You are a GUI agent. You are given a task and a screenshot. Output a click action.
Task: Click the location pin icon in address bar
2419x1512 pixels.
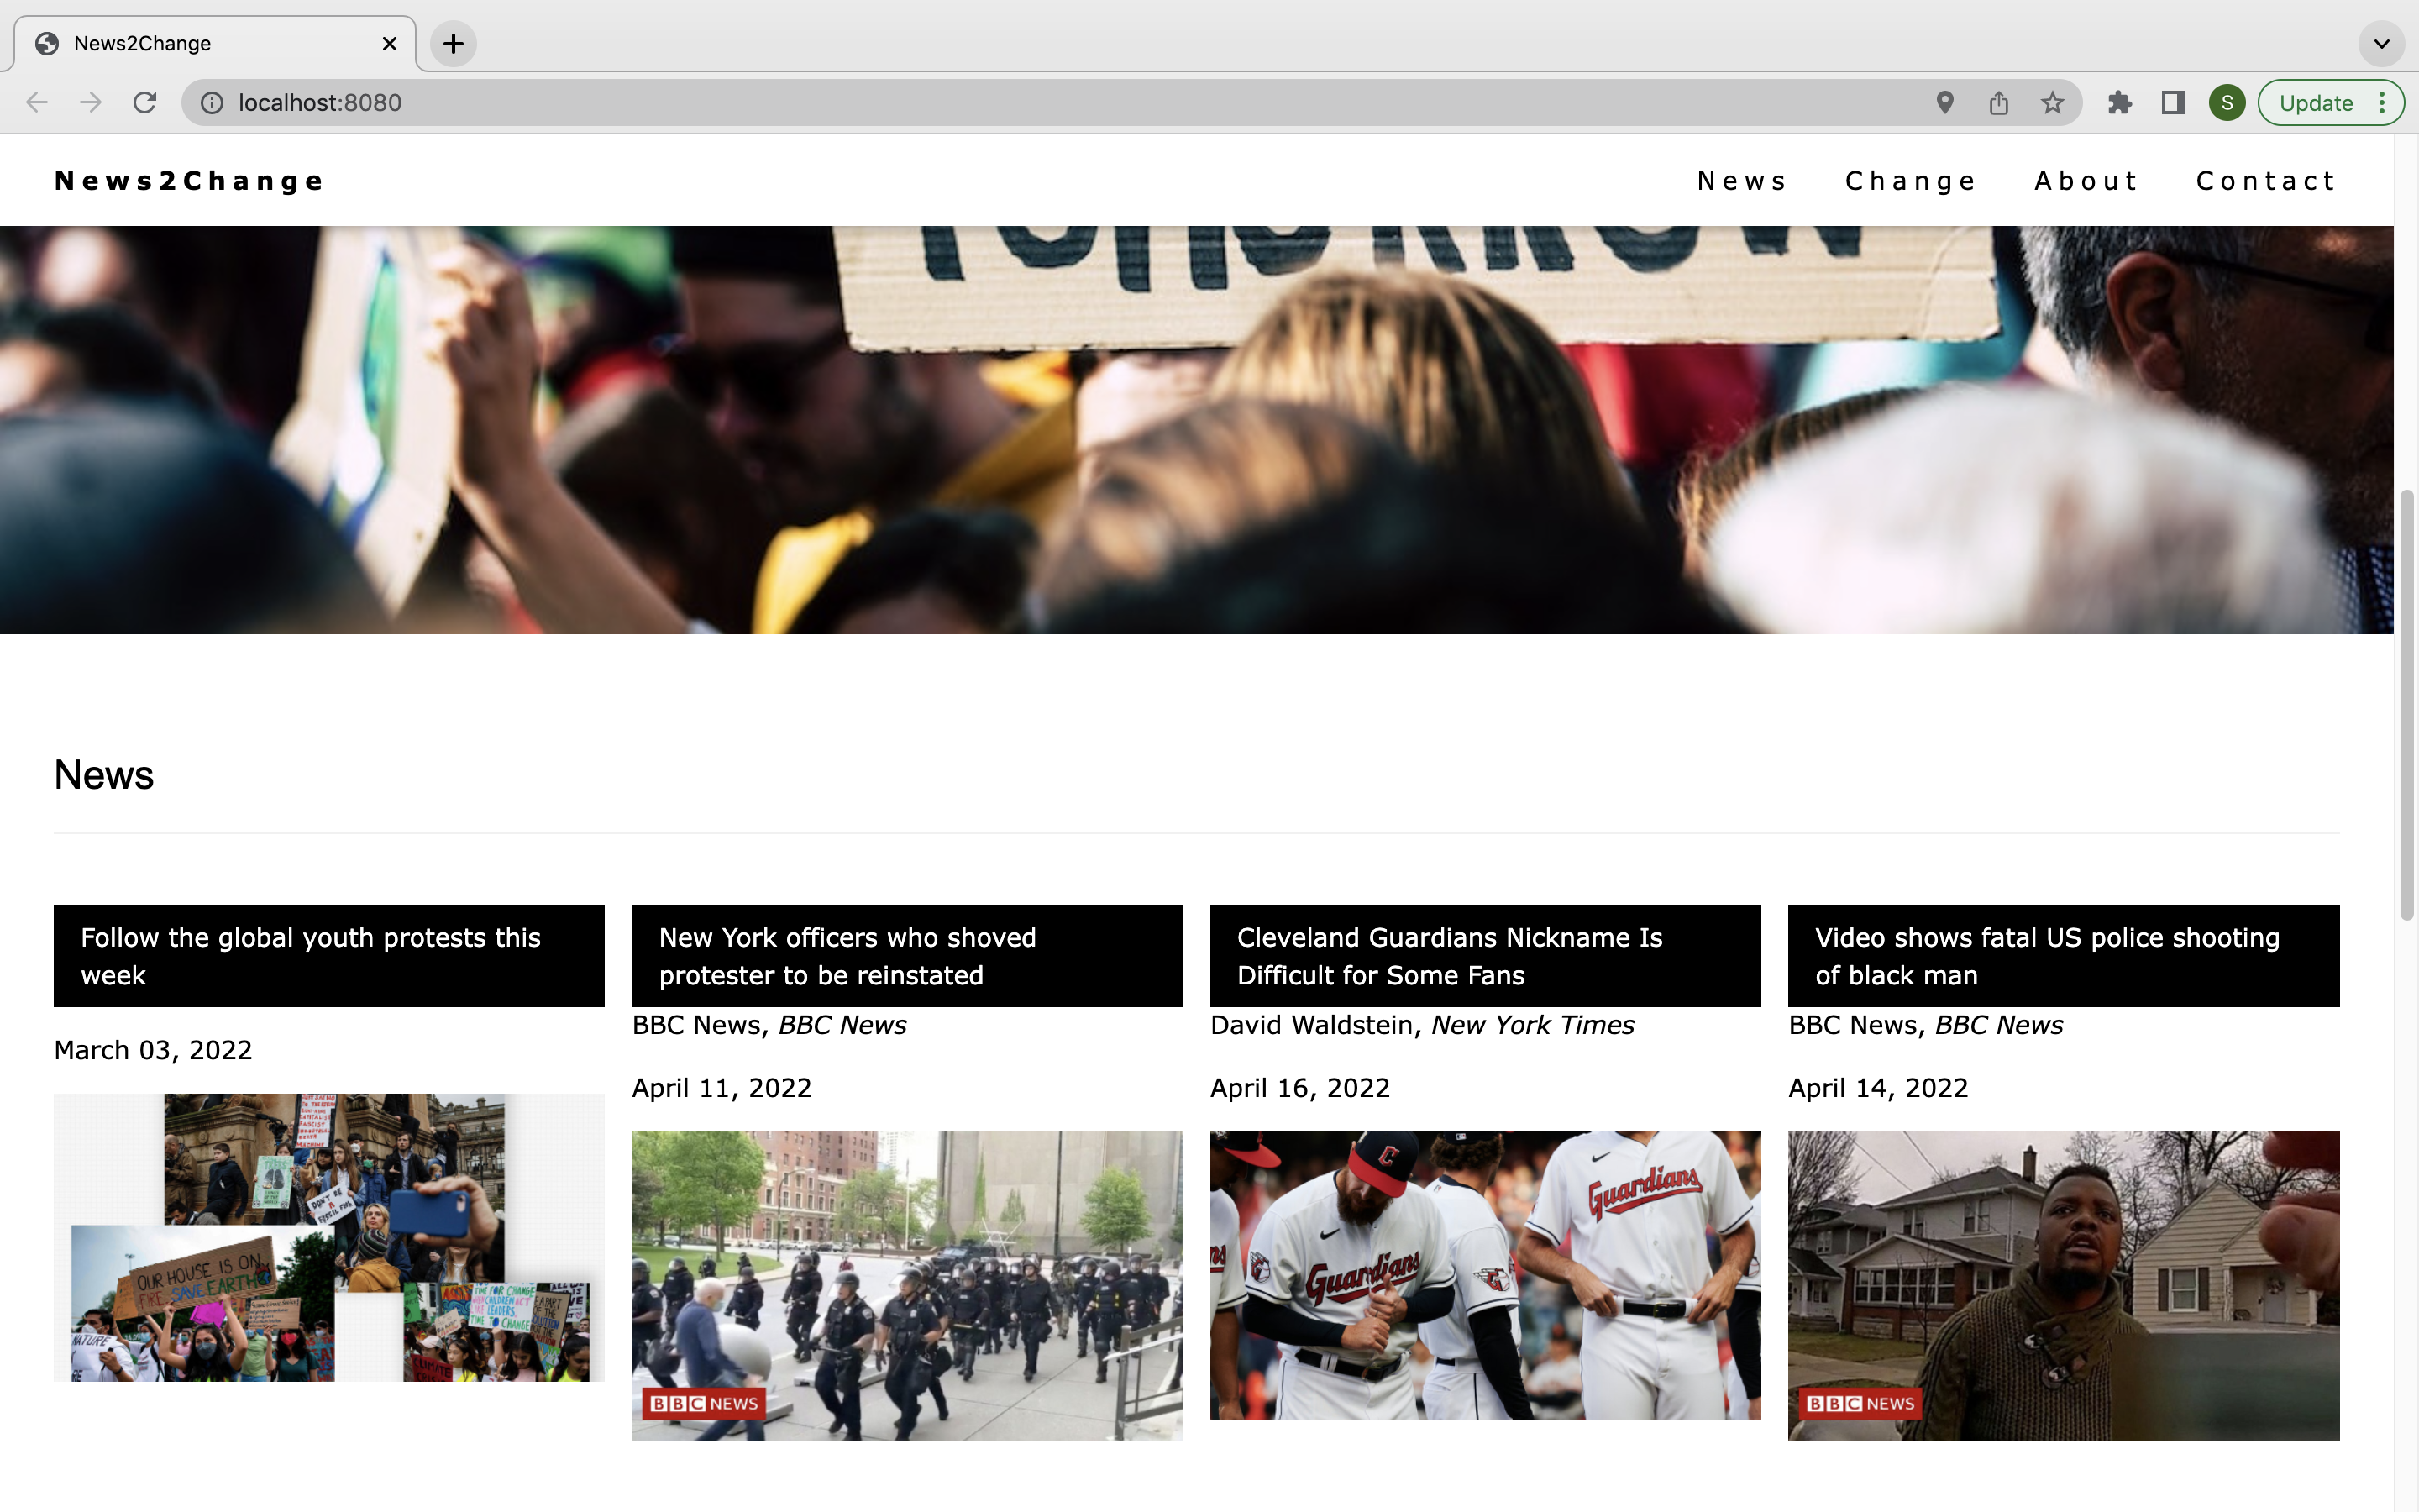pyautogui.click(x=1944, y=102)
